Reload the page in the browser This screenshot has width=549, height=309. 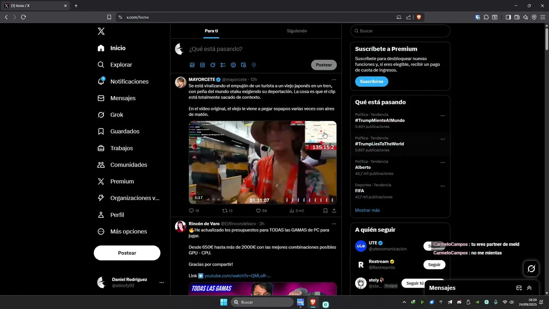[23, 17]
